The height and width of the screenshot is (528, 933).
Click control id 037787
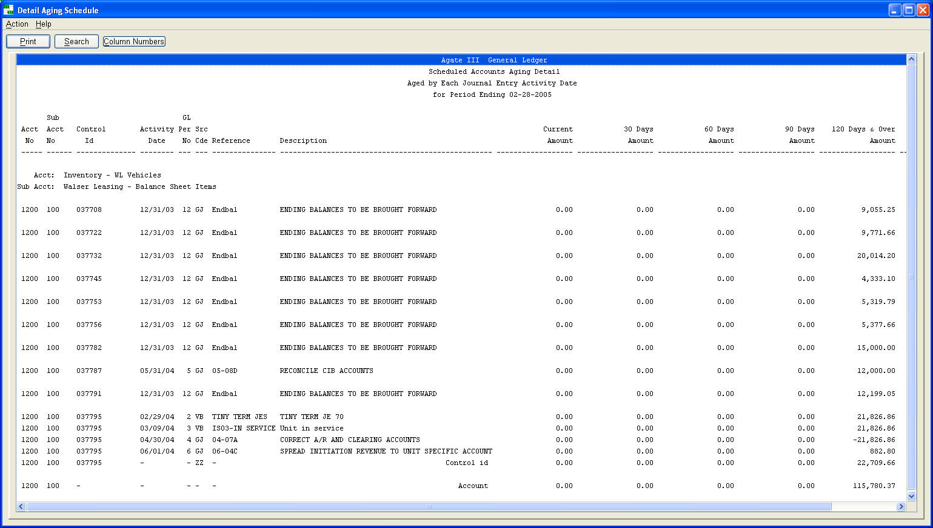click(x=89, y=371)
